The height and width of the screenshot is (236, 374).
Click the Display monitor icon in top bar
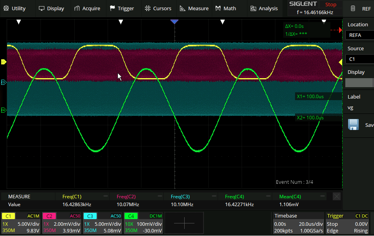tap(41, 8)
